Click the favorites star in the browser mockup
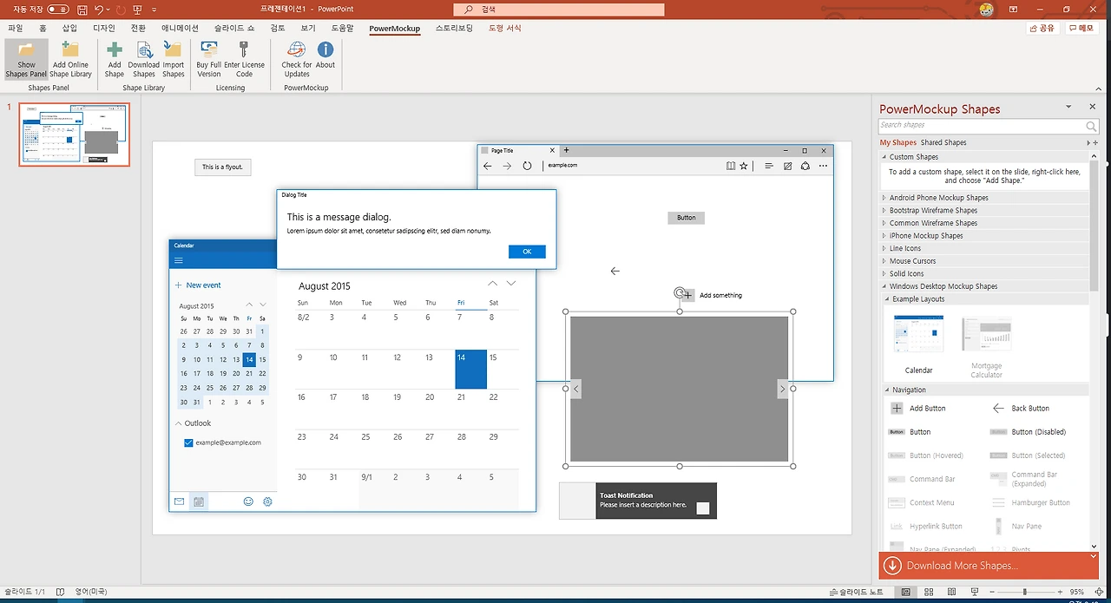Image resolution: width=1111 pixels, height=603 pixels. pyautogui.click(x=744, y=166)
